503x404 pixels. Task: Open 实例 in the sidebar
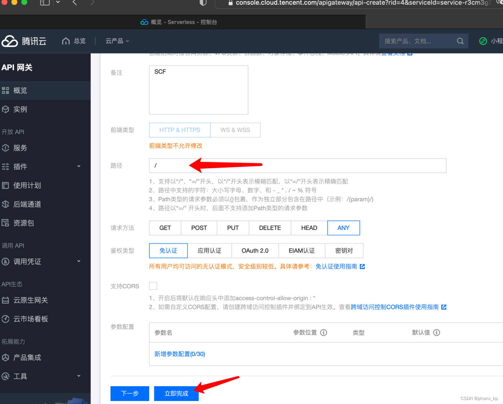pos(45,109)
